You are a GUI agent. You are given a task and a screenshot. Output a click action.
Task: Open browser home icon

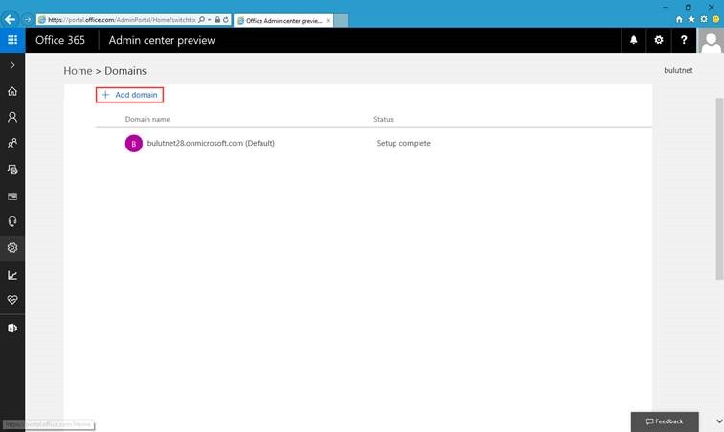(x=679, y=19)
